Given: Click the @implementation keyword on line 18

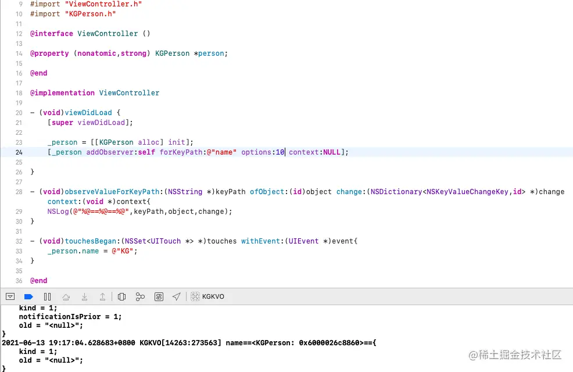Looking at the screenshot, I should tap(62, 93).
